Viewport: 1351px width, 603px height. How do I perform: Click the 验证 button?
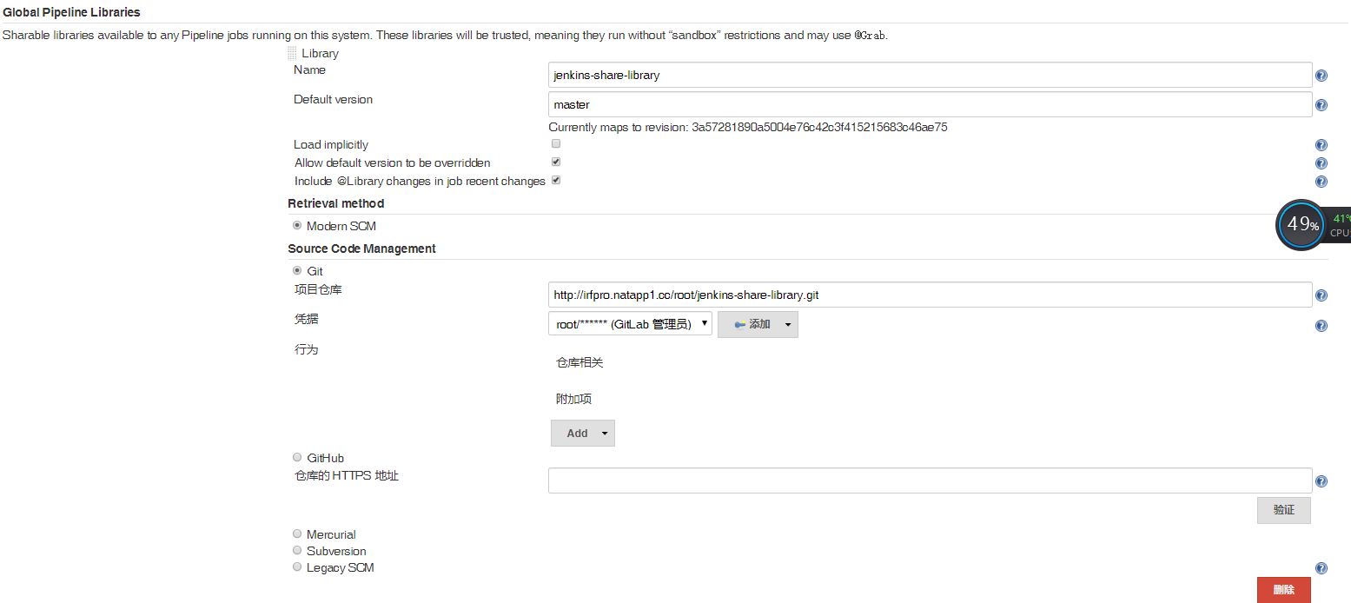click(1283, 510)
